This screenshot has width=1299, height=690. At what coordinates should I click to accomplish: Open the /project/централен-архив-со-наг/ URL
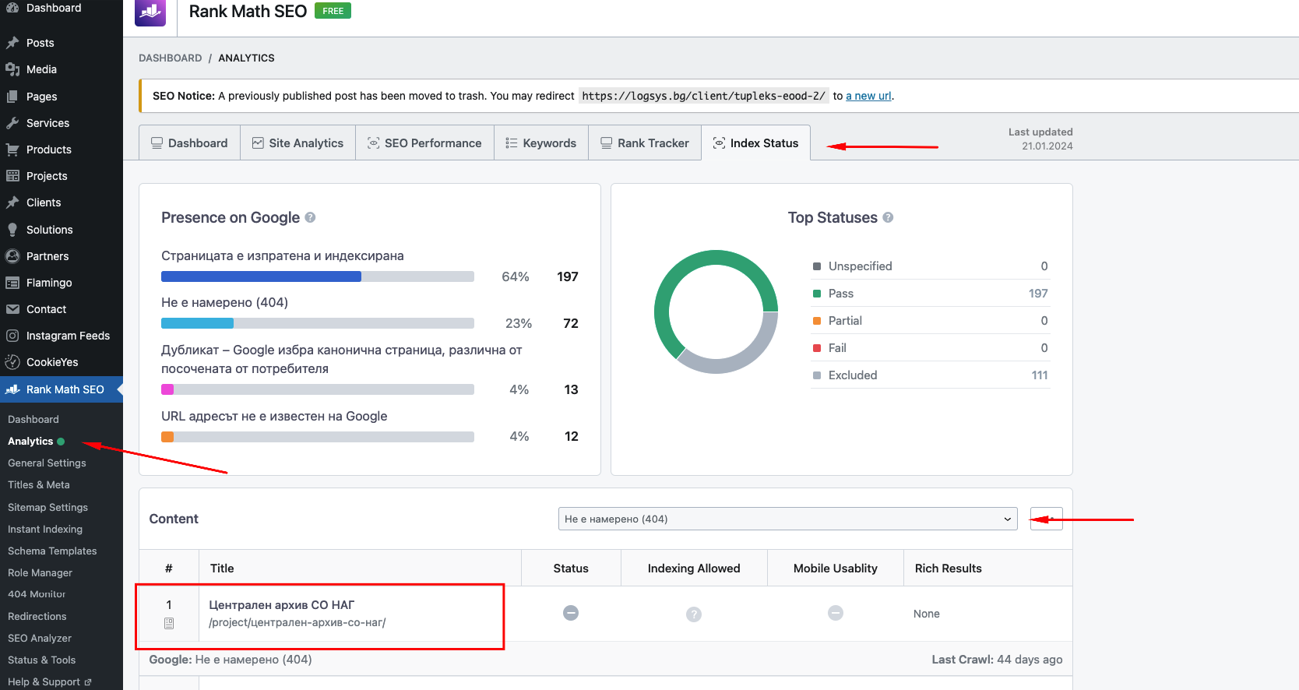(297, 622)
